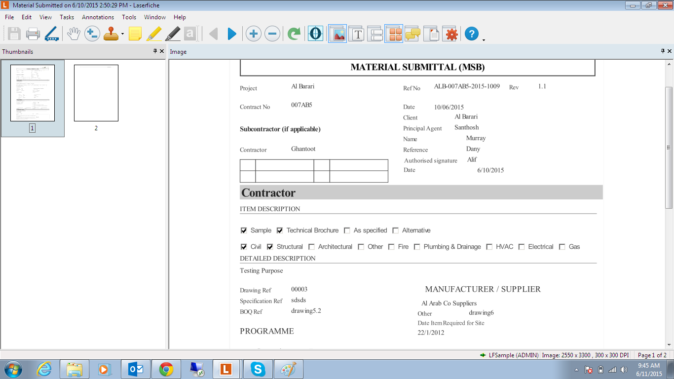Viewport: 674px width, 379px height.
Task: Open the Annotations menu
Action: pos(98,17)
